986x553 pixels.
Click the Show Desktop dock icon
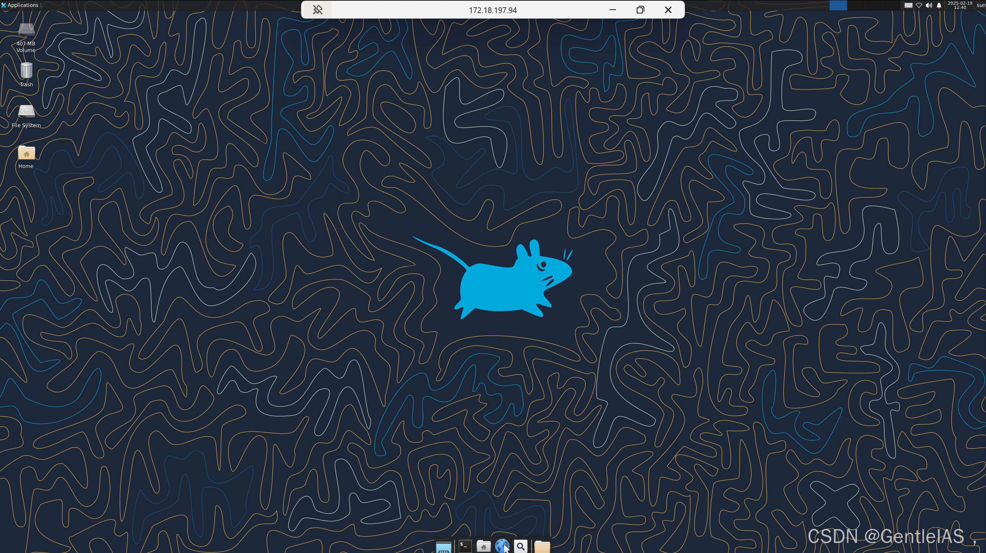443,546
